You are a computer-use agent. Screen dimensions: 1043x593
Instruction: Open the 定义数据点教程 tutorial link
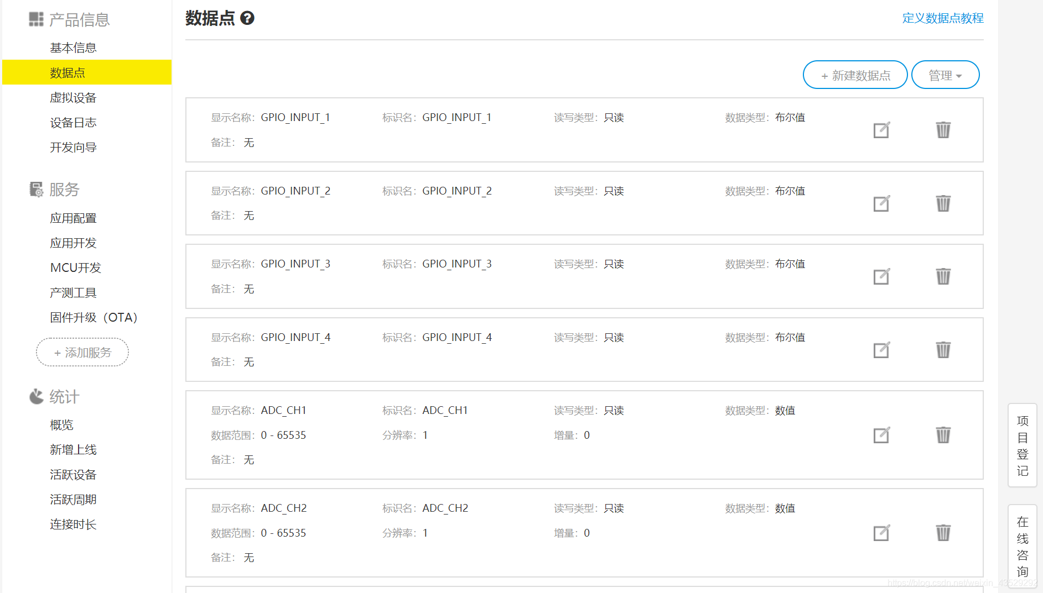tap(942, 18)
